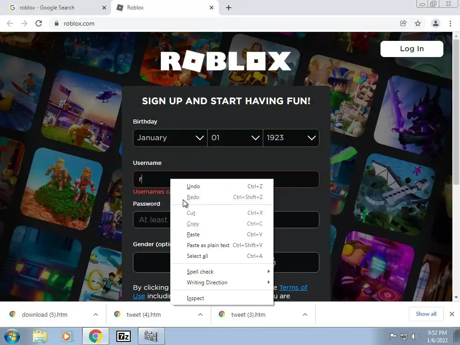
Task: Click the Chrome taskbar icon
Action: point(95,336)
